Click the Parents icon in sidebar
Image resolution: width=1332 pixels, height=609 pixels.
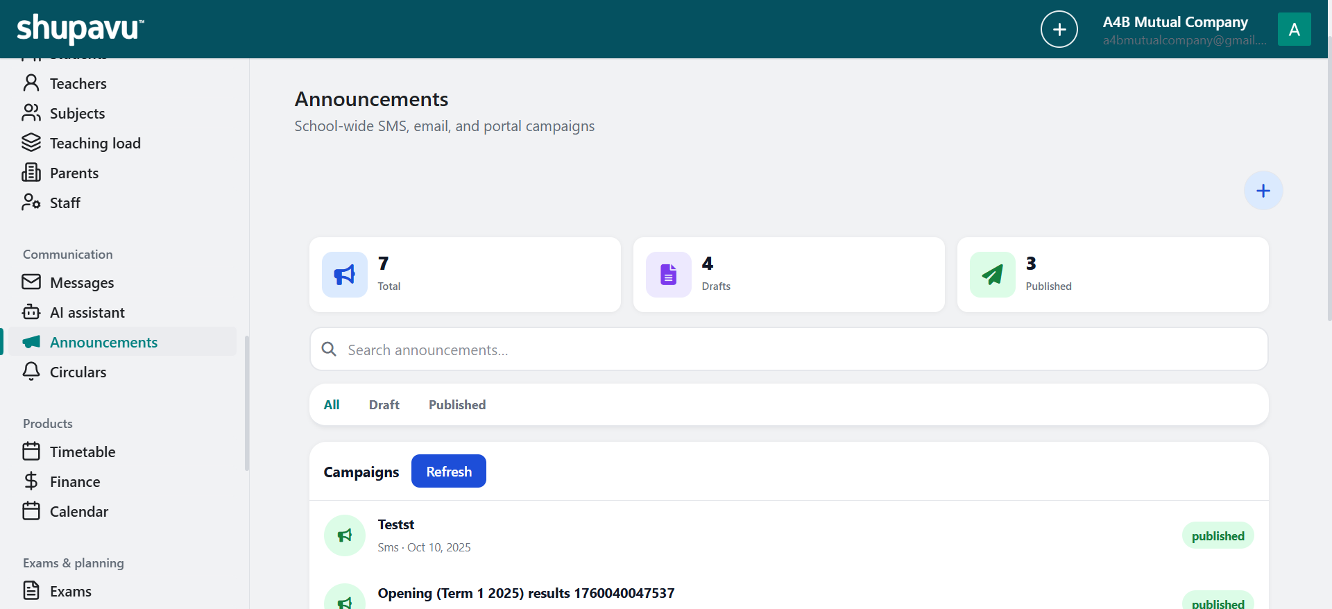(31, 173)
